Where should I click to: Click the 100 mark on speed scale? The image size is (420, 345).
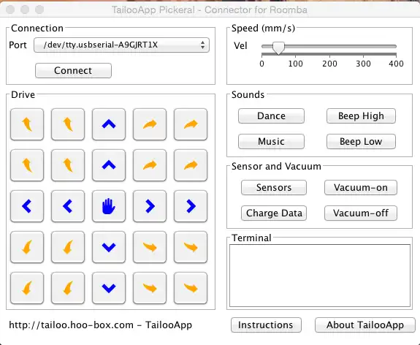(x=296, y=64)
